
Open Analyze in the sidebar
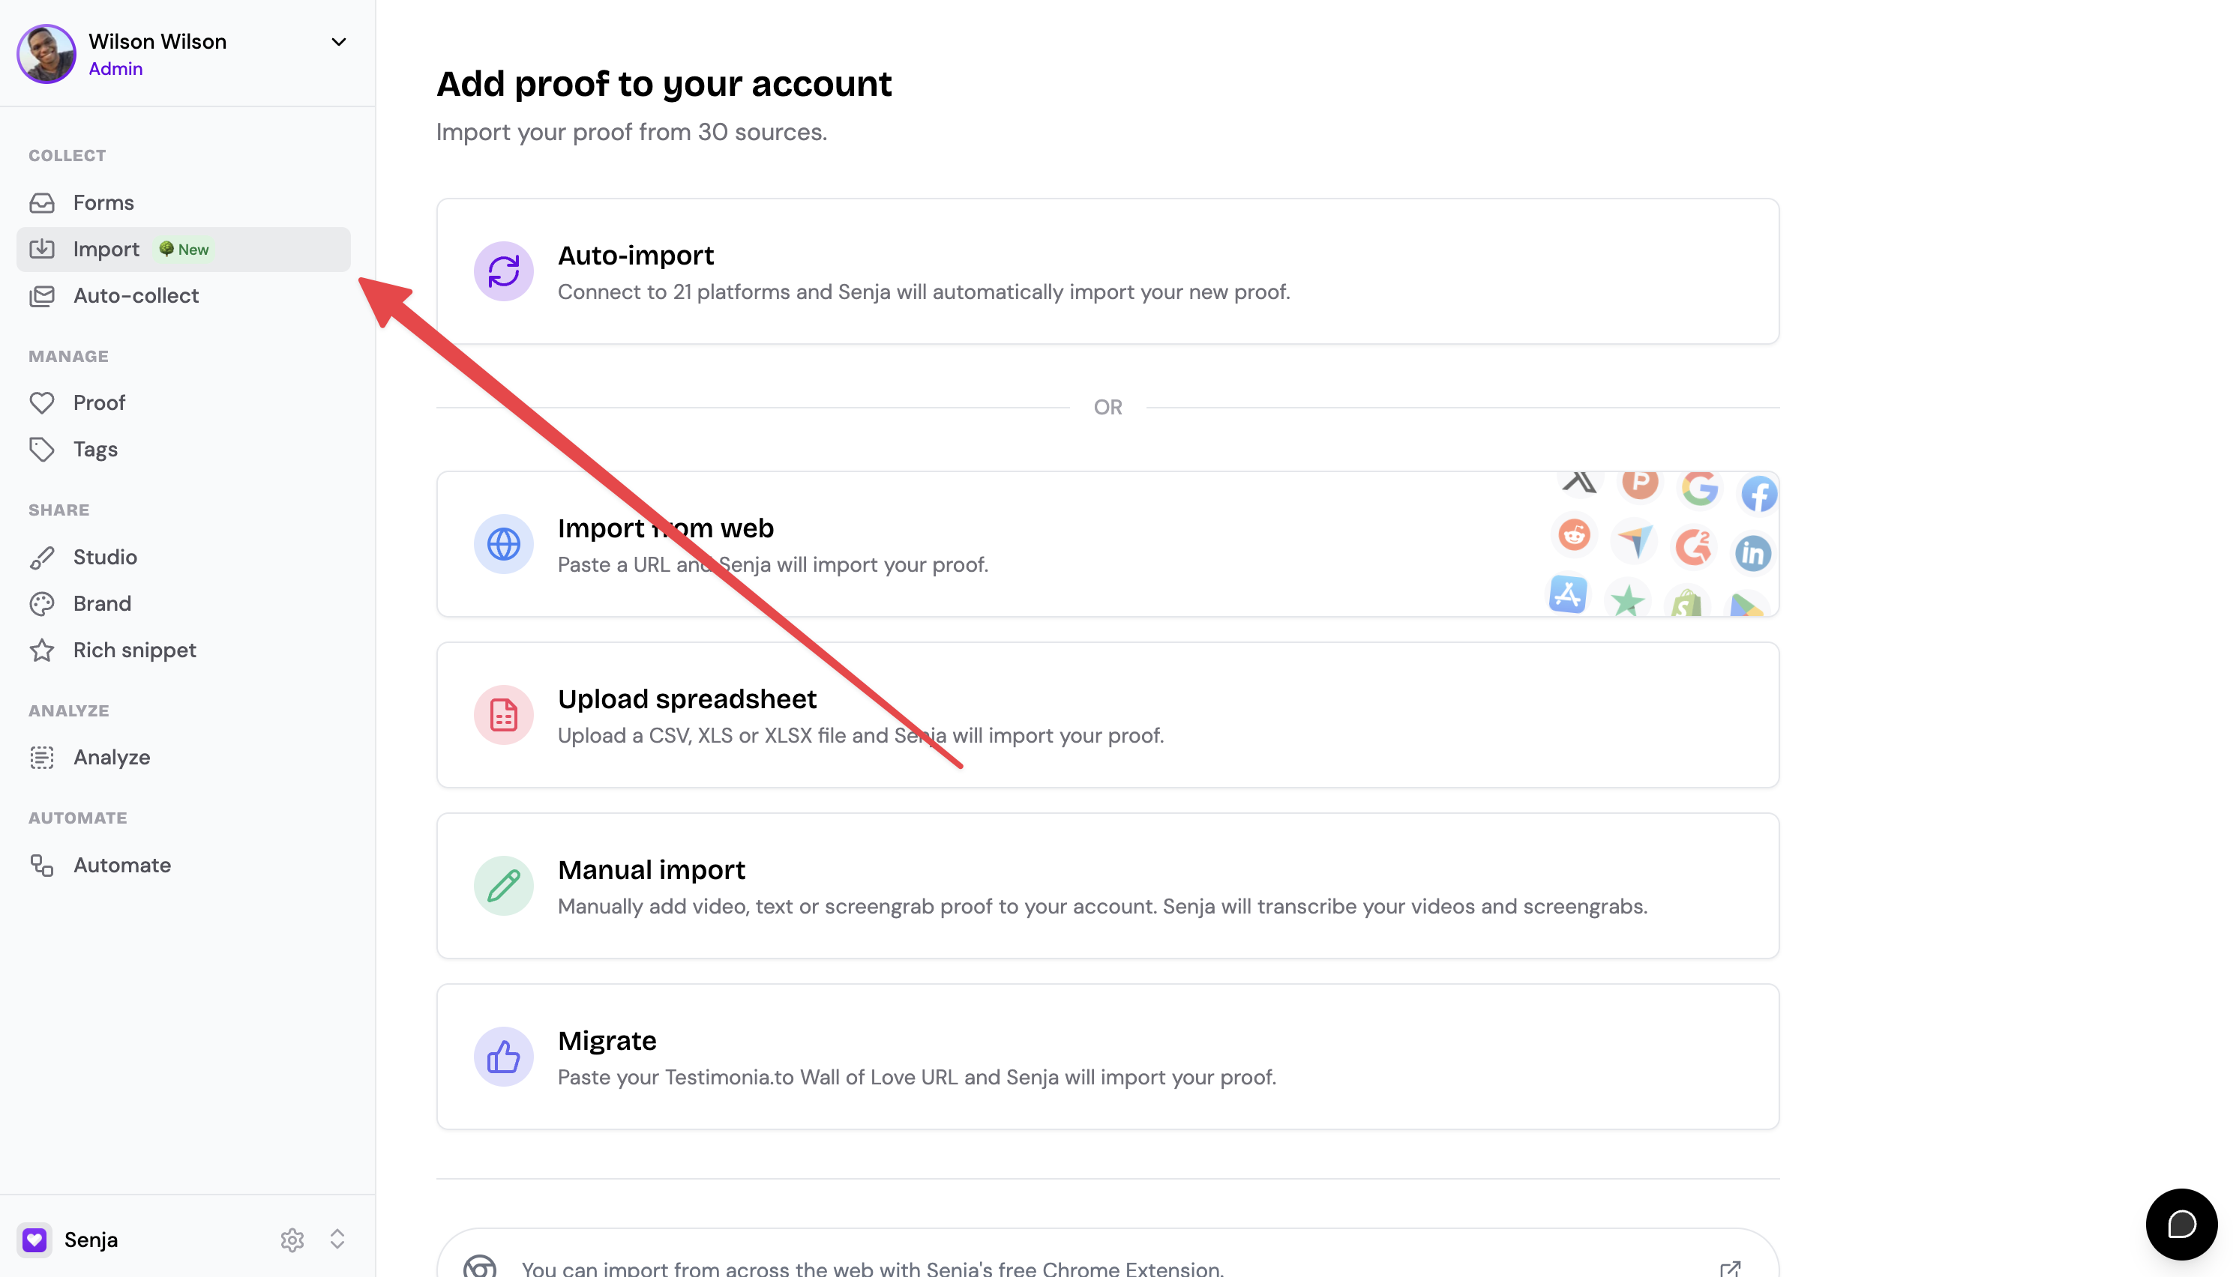(184, 757)
